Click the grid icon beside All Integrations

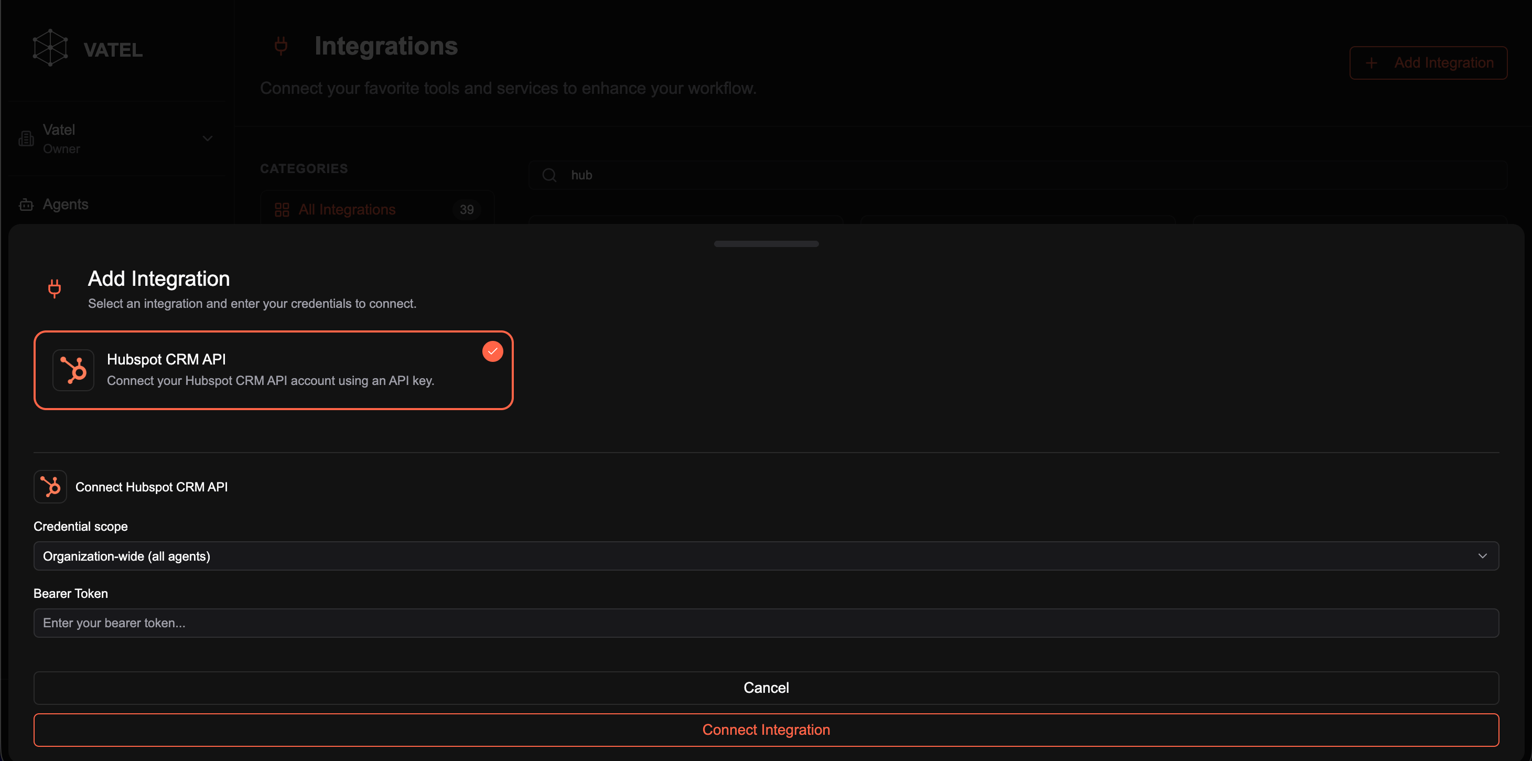click(282, 209)
